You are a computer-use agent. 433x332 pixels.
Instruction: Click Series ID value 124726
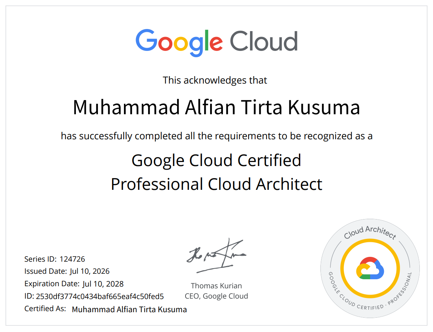pos(72,259)
